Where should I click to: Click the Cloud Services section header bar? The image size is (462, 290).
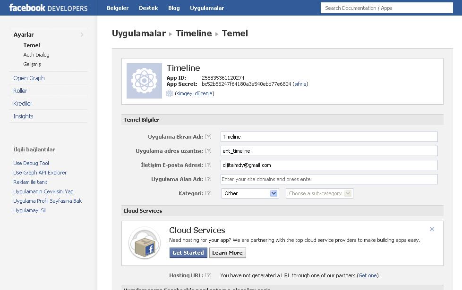[282, 211]
